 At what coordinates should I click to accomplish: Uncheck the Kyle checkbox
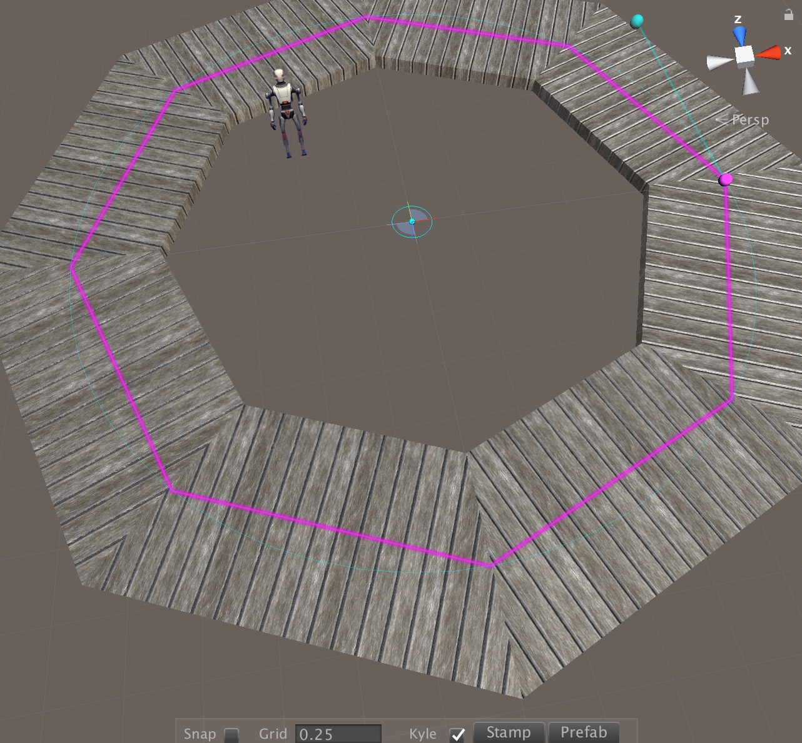click(x=457, y=734)
